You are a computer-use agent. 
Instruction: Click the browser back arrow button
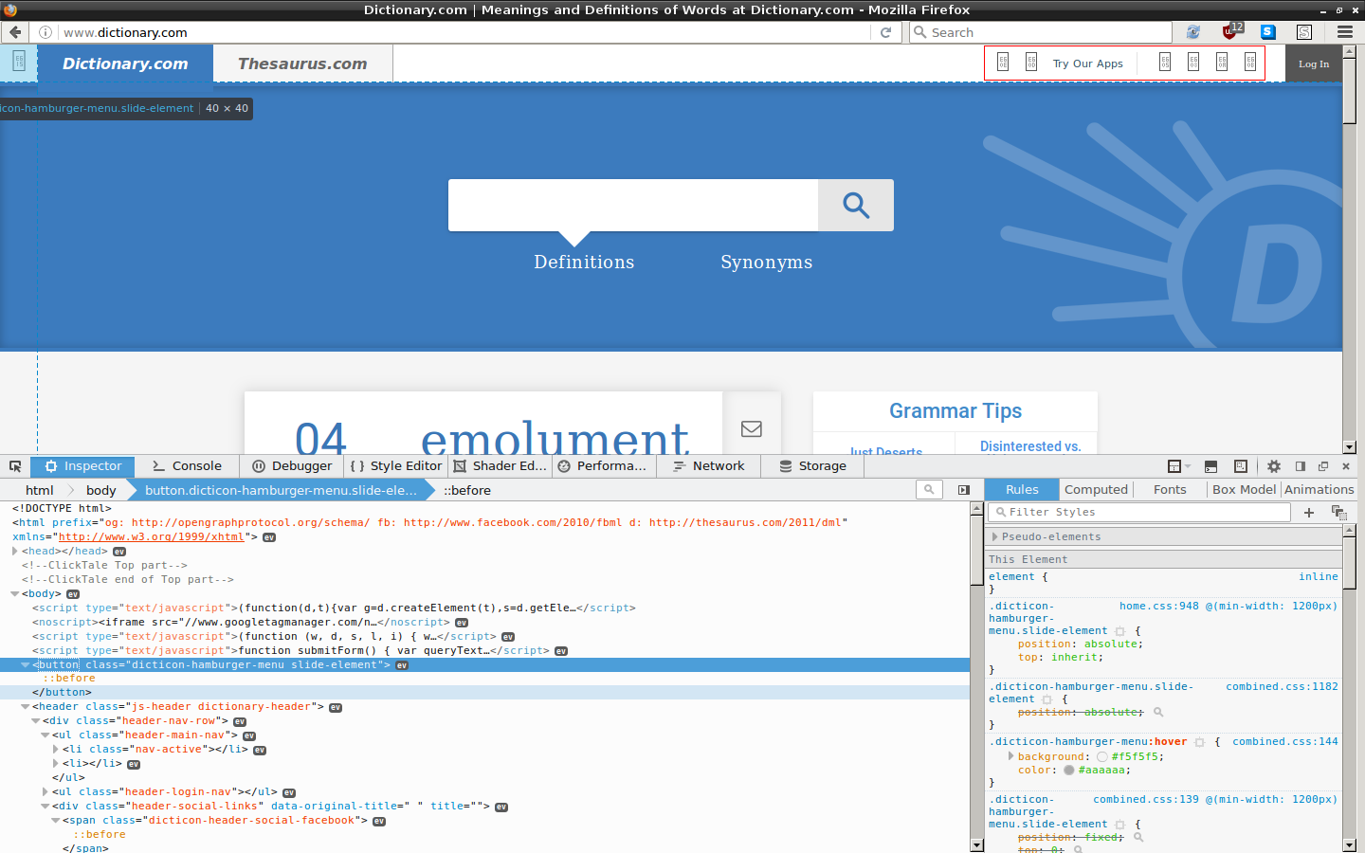(x=15, y=32)
